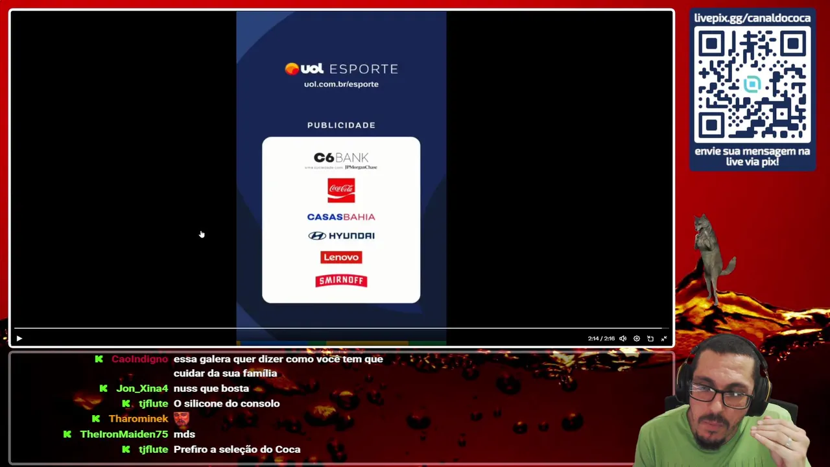Select chat username Tharominek
The width and height of the screenshot is (830, 467).
click(x=138, y=419)
